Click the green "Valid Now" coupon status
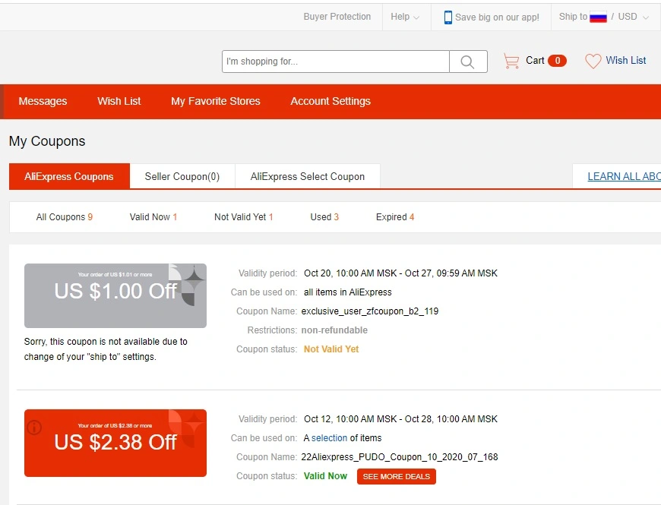This screenshot has width=661, height=505. click(325, 476)
